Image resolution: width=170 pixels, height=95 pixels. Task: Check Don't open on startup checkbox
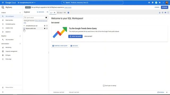click(104, 85)
